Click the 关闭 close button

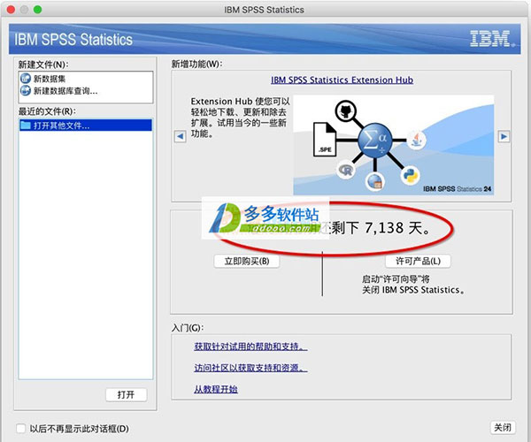[x=503, y=428]
